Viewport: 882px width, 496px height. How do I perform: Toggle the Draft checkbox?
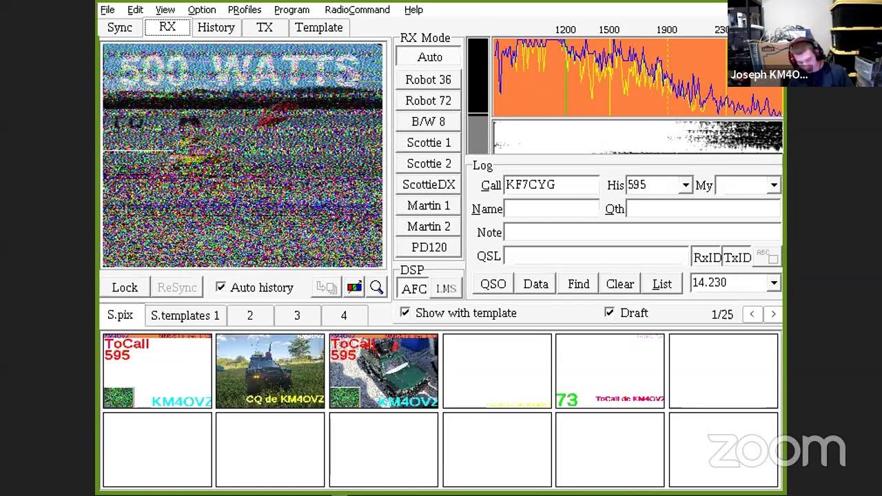tap(609, 312)
